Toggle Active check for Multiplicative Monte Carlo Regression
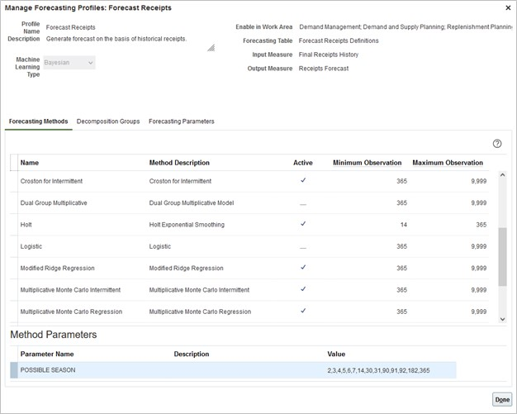The width and height of the screenshot is (517, 414). pos(303,311)
